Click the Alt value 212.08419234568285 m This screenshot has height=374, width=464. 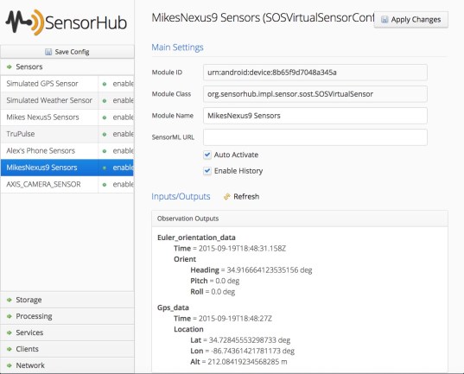tap(247, 362)
